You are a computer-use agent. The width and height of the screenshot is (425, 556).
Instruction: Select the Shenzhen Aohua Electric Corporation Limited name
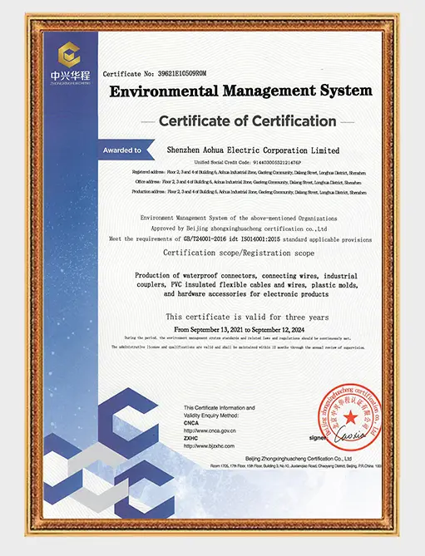coord(253,150)
